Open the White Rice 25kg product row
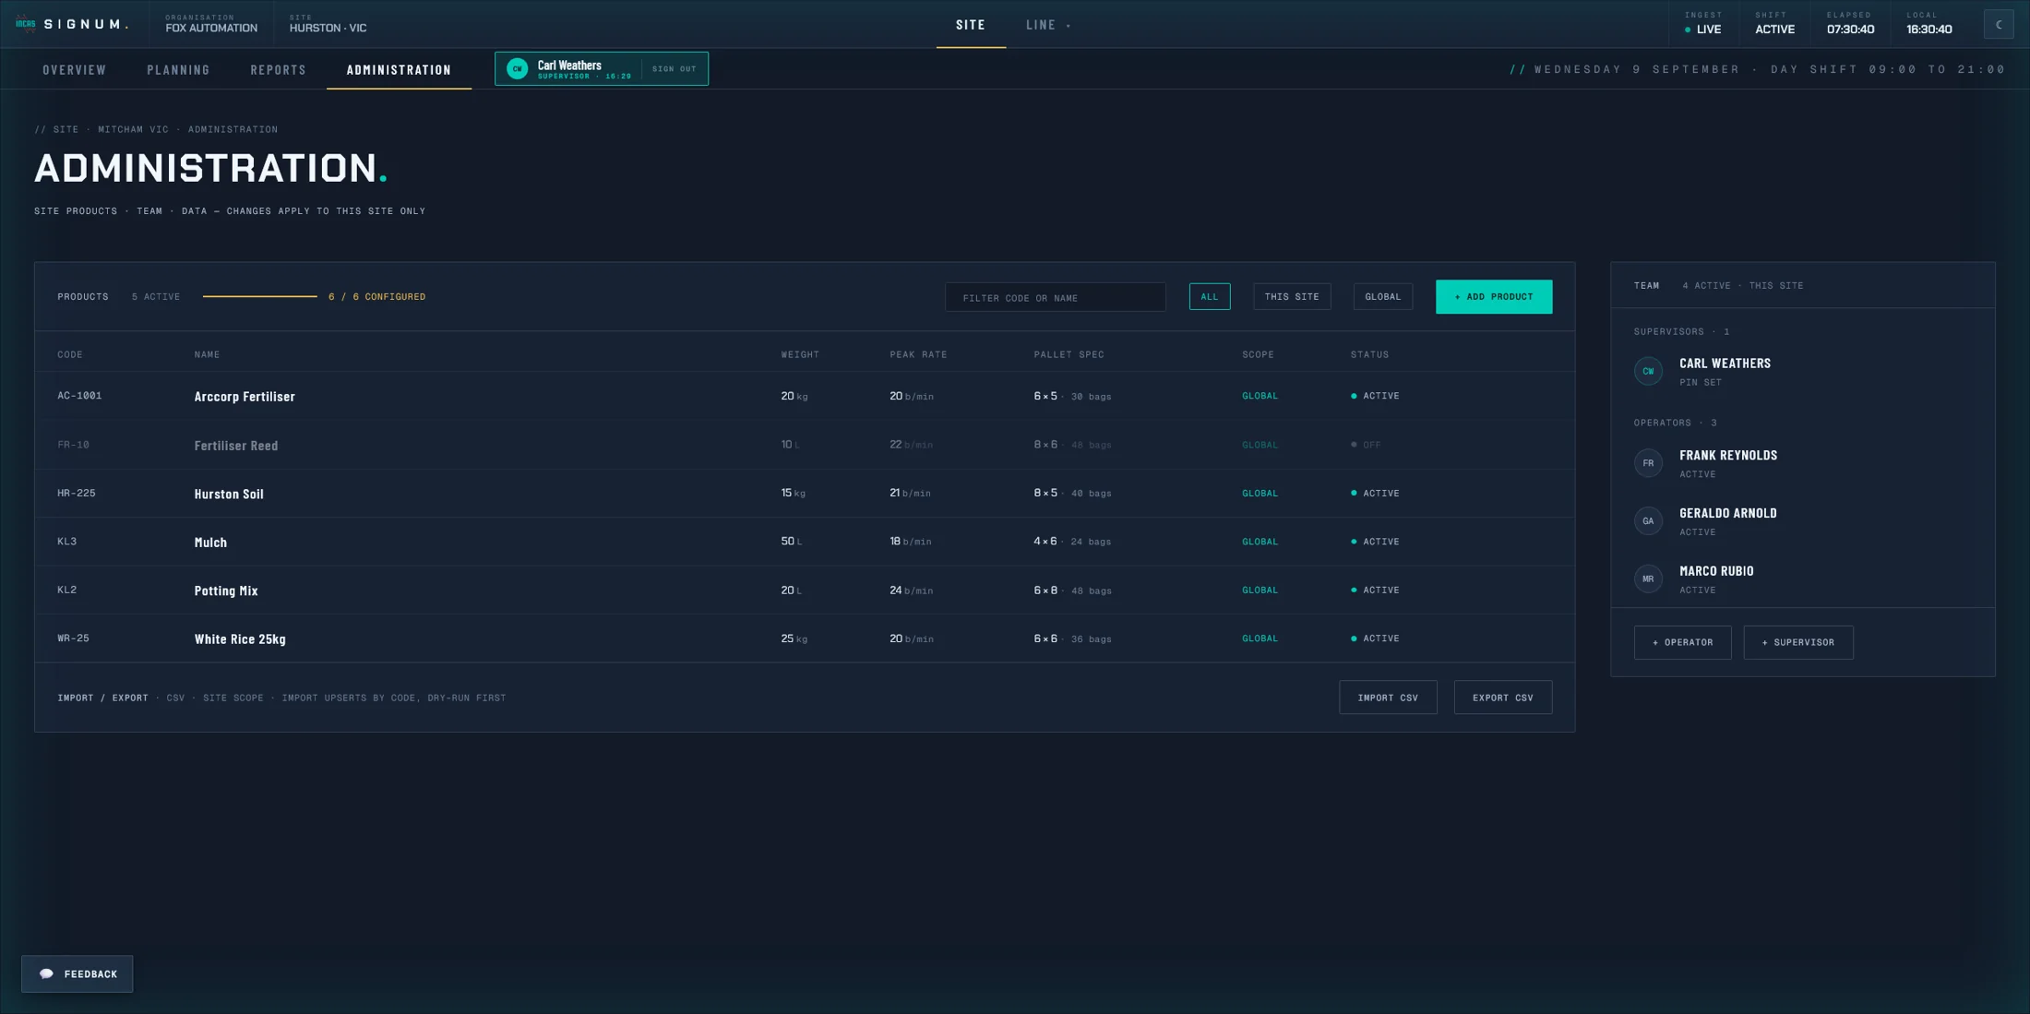The width and height of the screenshot is (2030, 1014). [805, 638]
